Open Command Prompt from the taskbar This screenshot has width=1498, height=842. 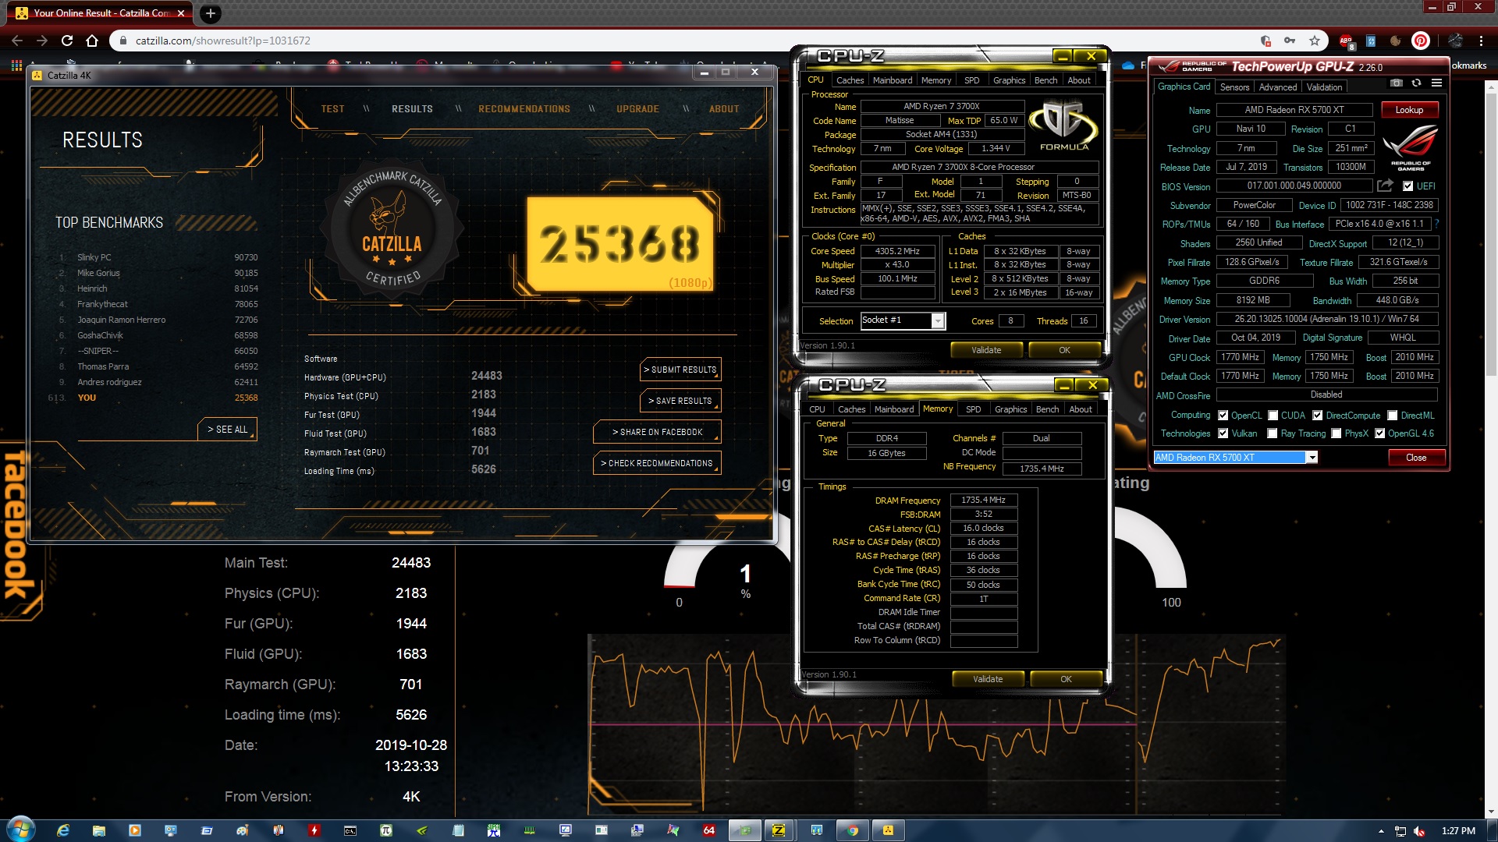coord(350,830)
